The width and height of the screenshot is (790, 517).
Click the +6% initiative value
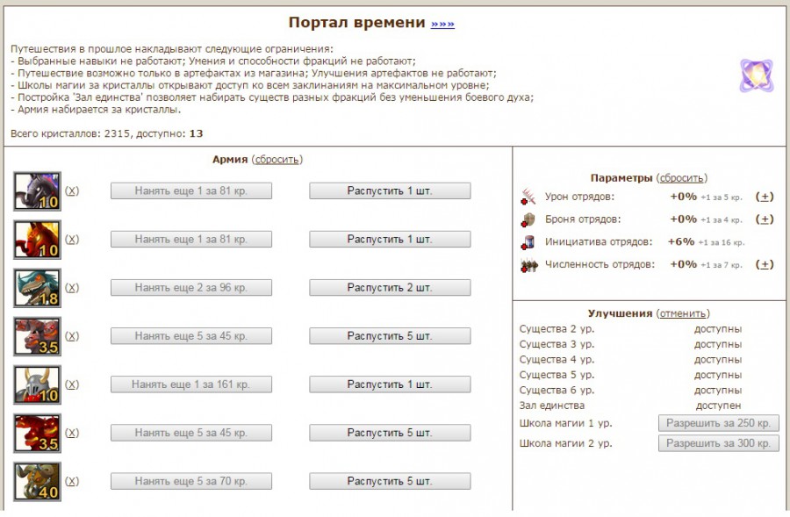tap(681, 241)
